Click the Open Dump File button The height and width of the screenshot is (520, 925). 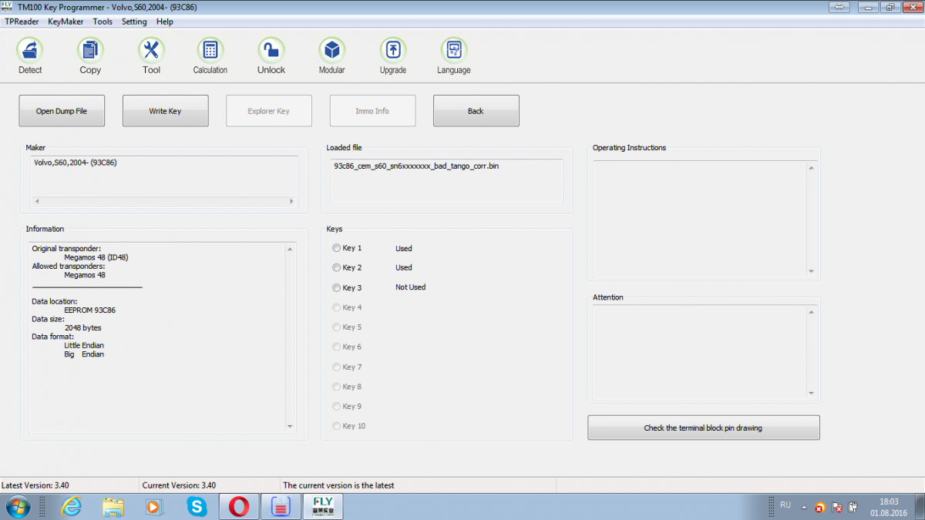click(62, 111)
